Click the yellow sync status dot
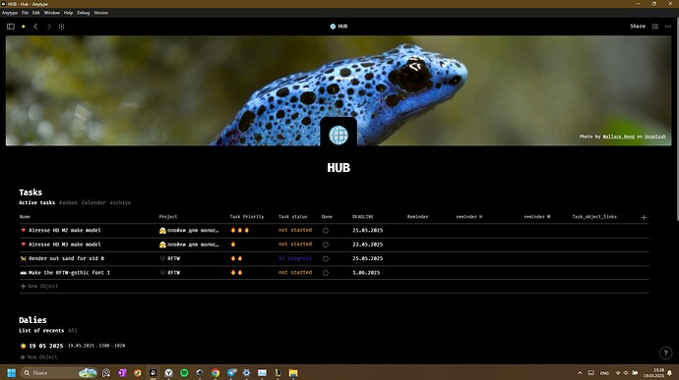This screenshot has width=679, height=380. 24,27
